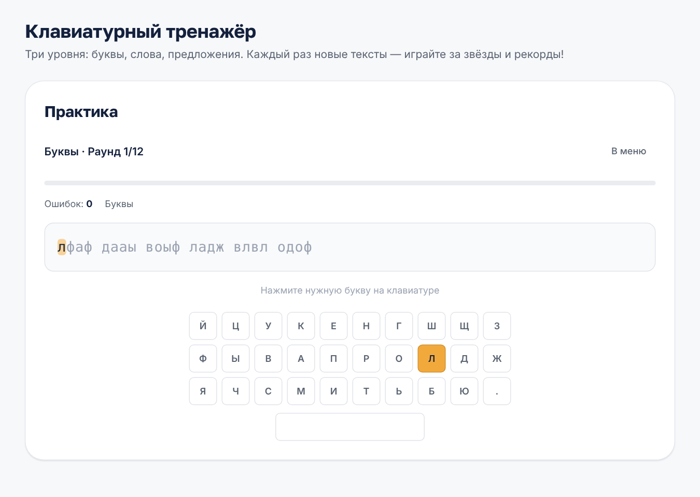This screenshot has height=497, width=700.
Task: Click the word ладж in practice text
Action: pyautogui.click(x=207, y=247)
